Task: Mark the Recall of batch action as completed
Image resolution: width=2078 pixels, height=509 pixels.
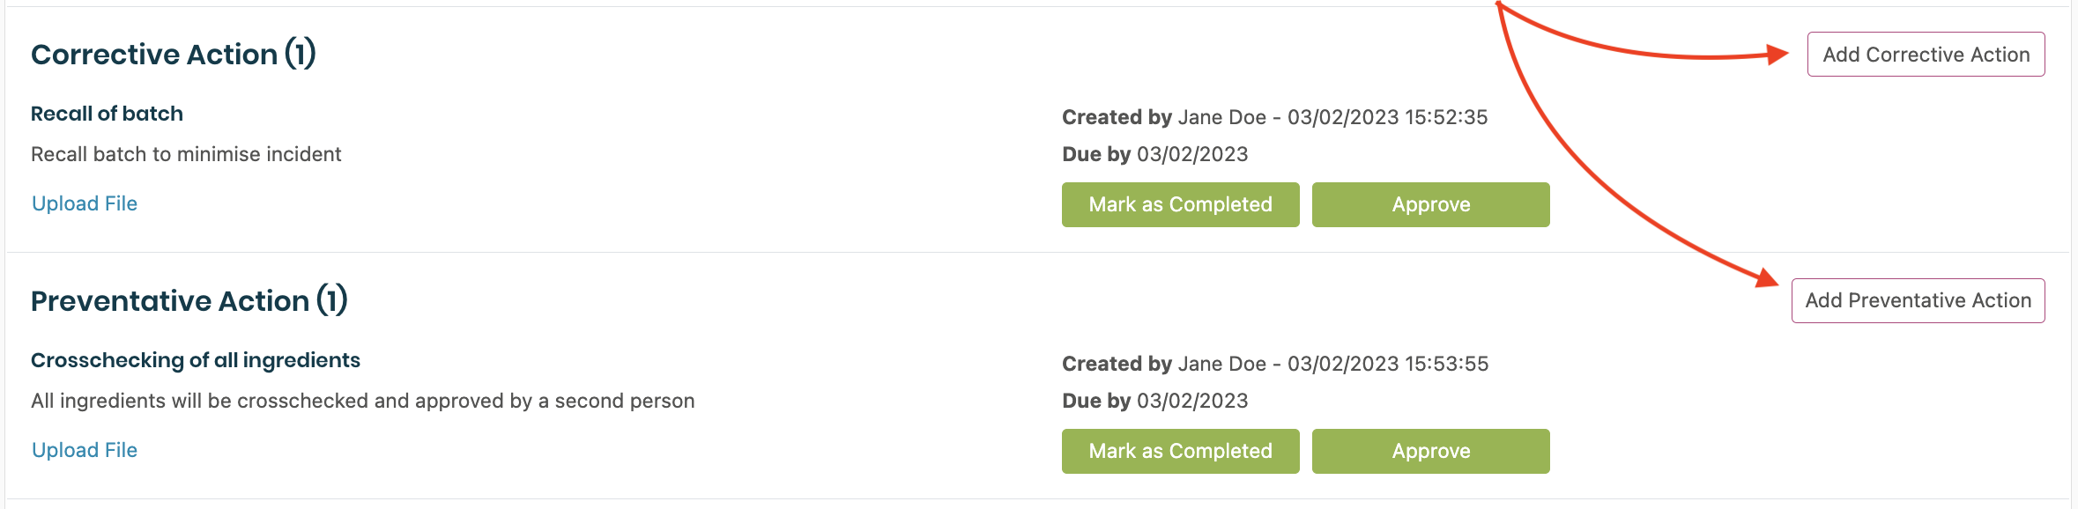Action: click(x=1180, y=204)
